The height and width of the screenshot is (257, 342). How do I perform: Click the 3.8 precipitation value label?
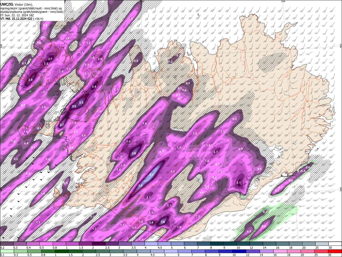[x=163, y=222]
